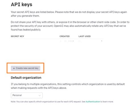Image resolution: width=135 pixels, height=108 pixels.
Task: Open the Authentication link
Action: click(x=93, y=102)
